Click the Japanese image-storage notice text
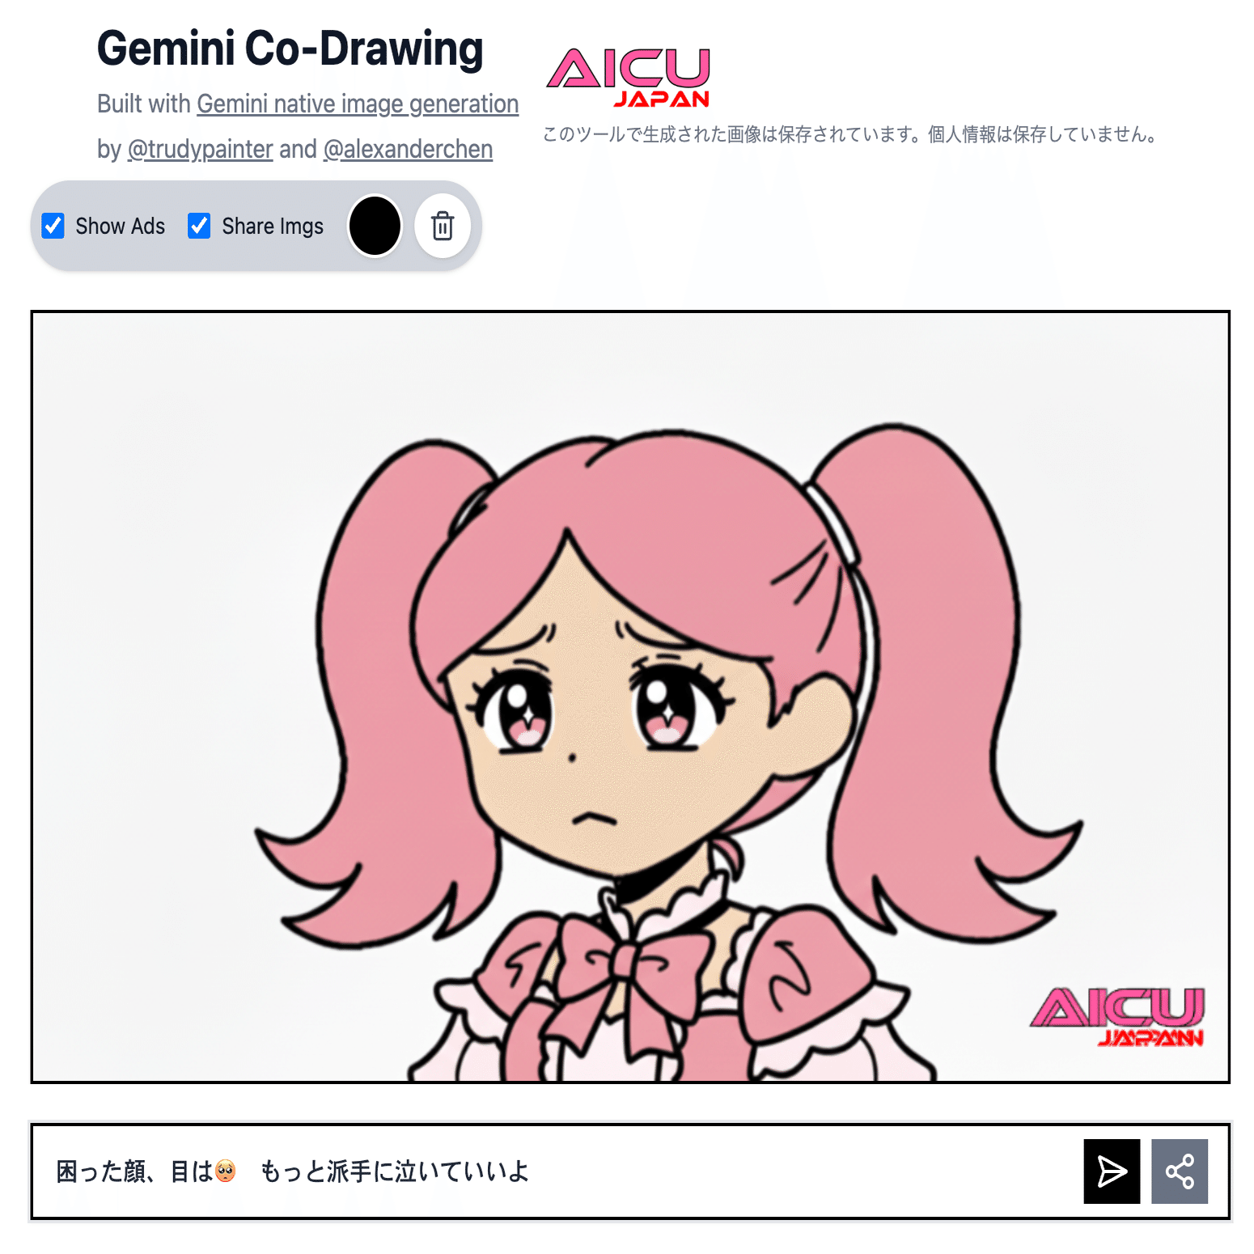The height and width of the screenshot is (1254, 1254). (849, 134)
